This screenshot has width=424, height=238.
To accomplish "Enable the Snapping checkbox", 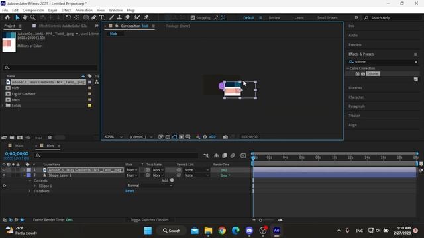I will tap(193, 18).
